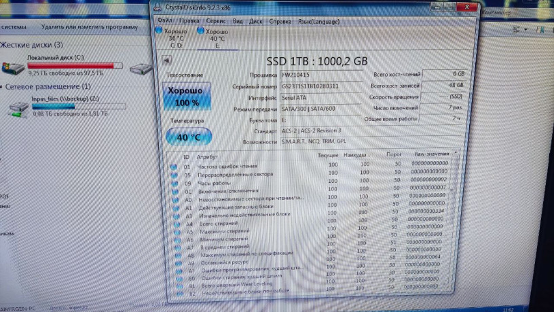This screenshot has width=554, height=312.
Task: Click the status icon of attribute A3
Action: coord(177,215)
